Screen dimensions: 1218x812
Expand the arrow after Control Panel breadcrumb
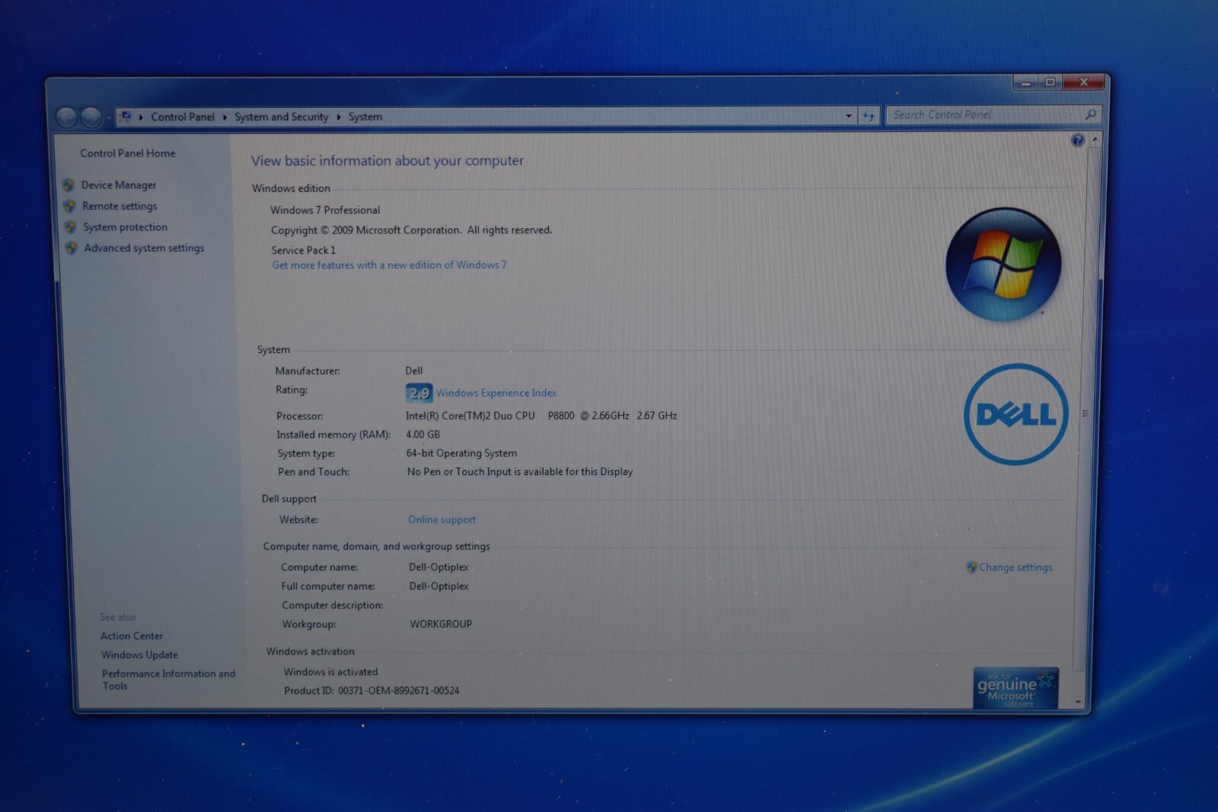pos(225,117)
